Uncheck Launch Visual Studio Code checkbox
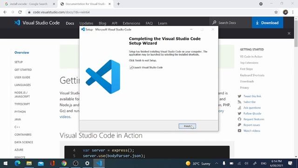 click(x=131, y=67)
